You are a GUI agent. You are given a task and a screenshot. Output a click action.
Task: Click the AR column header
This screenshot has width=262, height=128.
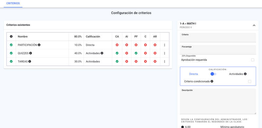155,36
